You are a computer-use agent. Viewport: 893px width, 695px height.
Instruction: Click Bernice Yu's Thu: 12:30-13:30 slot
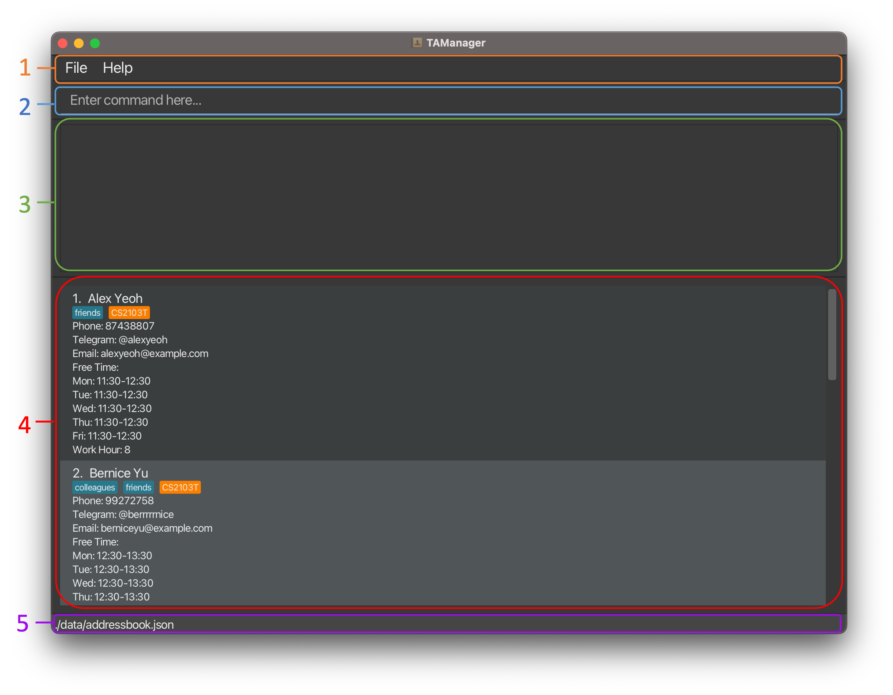[111, 597]
